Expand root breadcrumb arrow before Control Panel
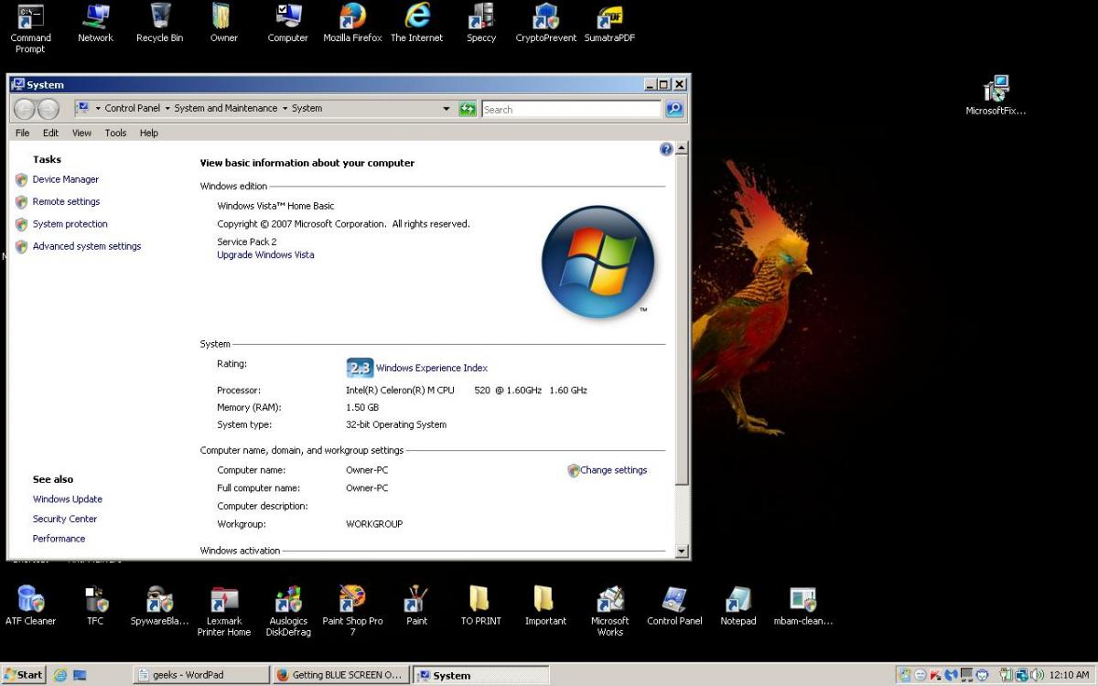Image resolution: width=1098 pixels, height=686 pixels. [x=98, y=108]
